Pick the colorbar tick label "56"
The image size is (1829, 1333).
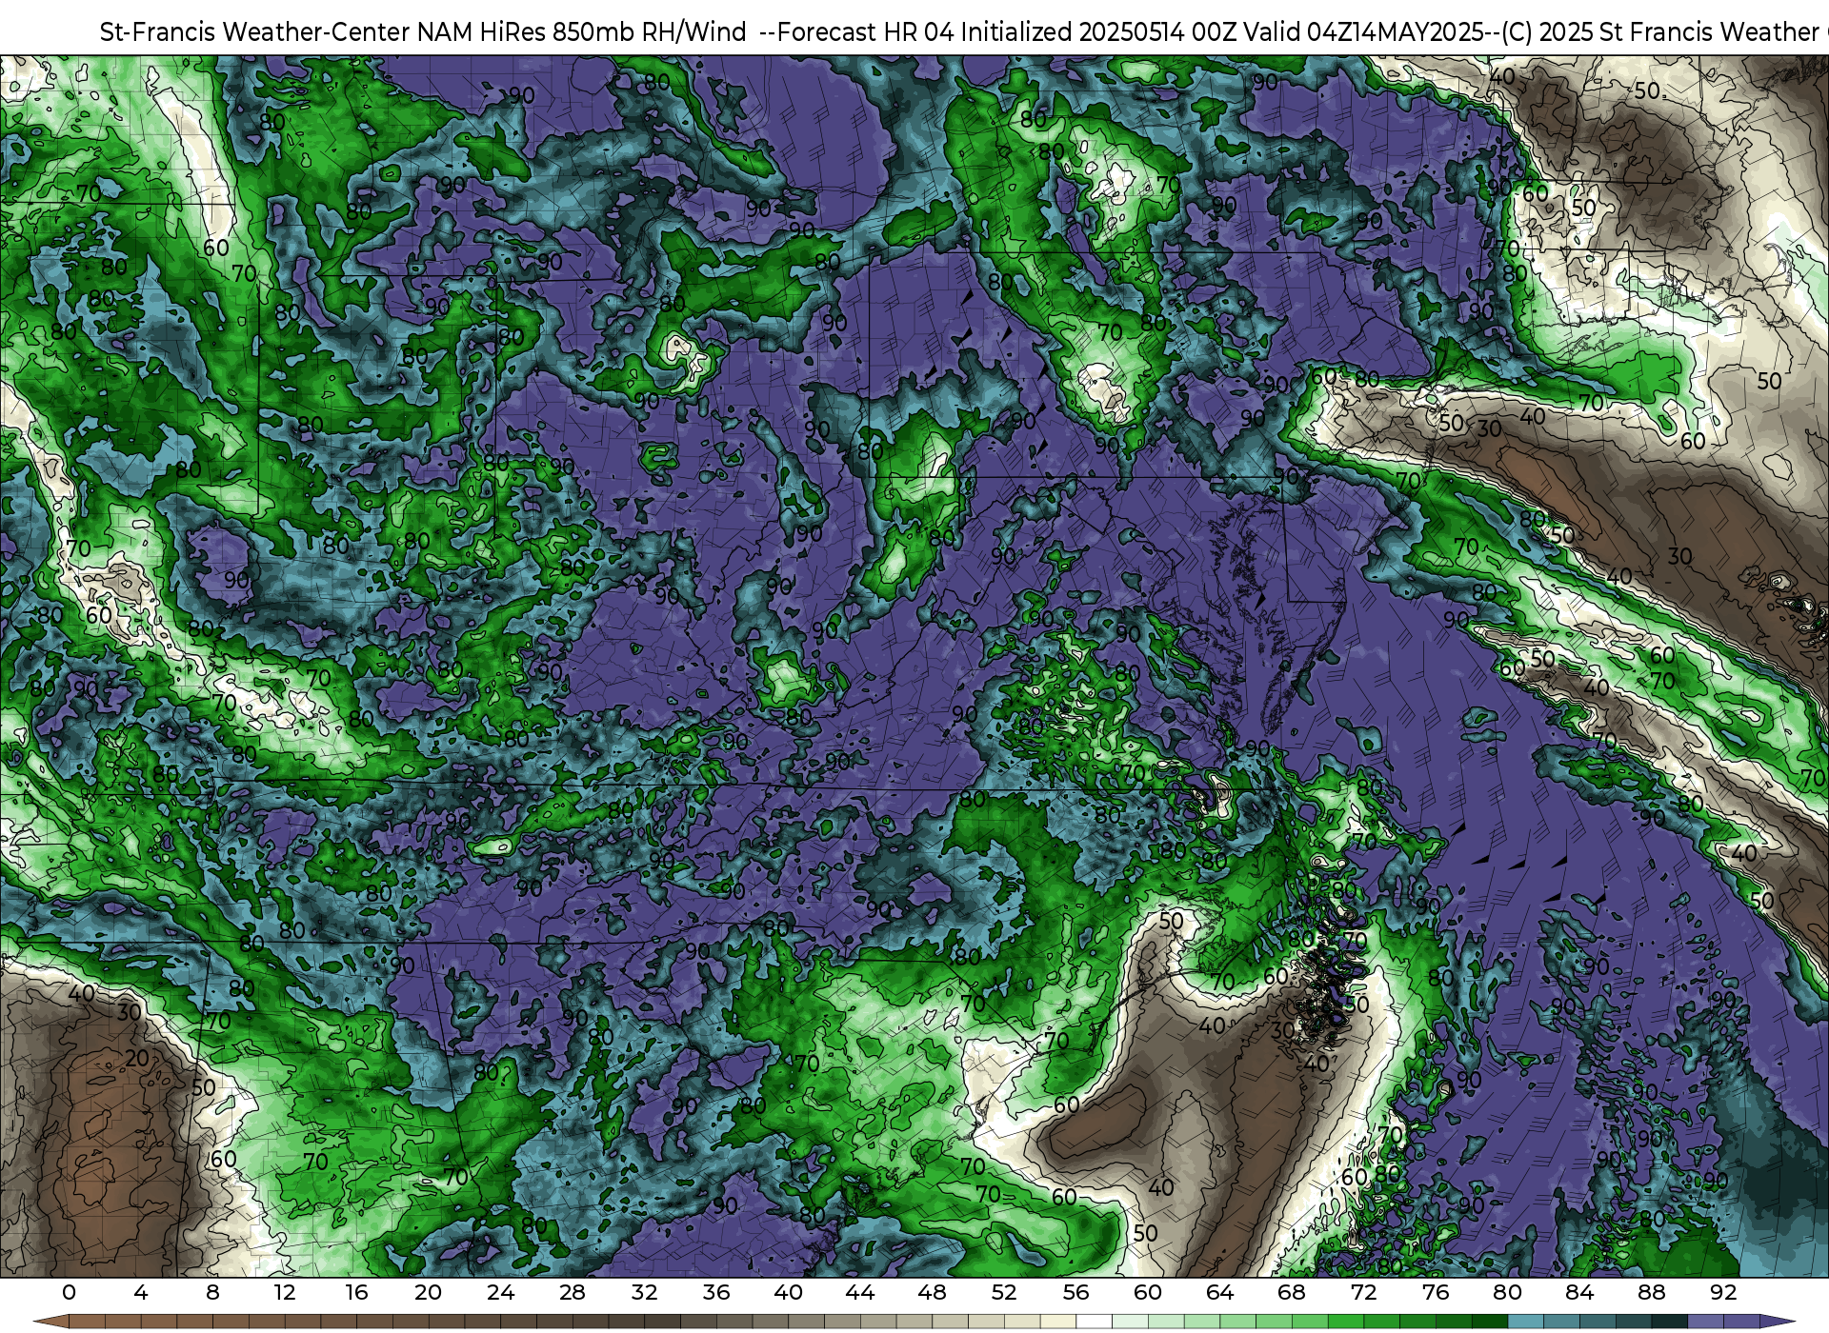(1075, 1292)
